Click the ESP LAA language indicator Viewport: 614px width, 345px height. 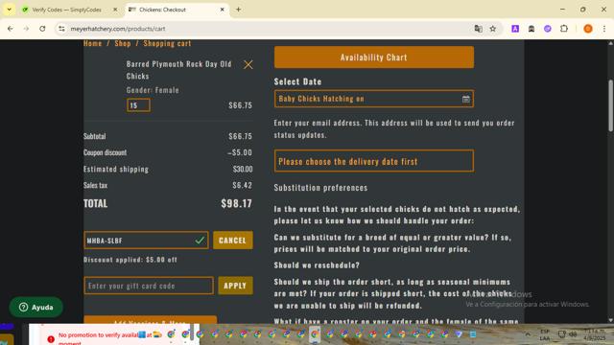point(545,334)
